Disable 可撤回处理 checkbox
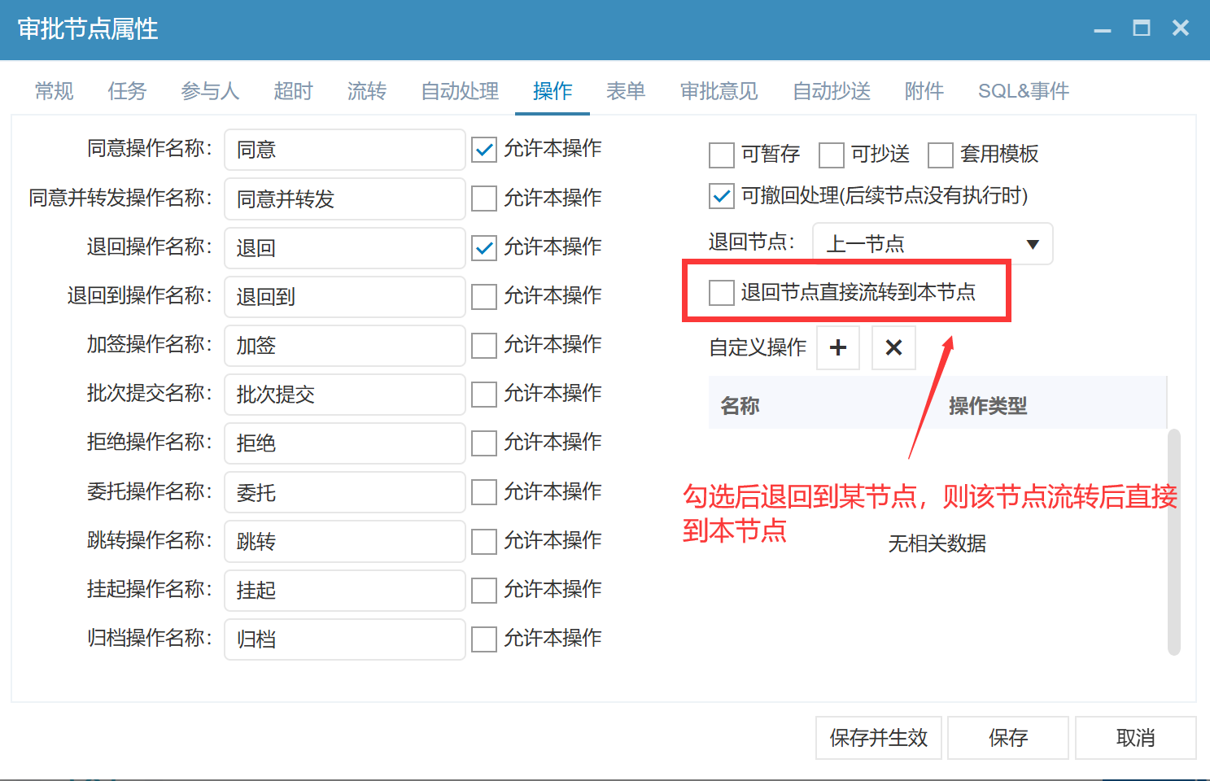Image resolution: width=1210 pixels, height=781 pixels. coord(722,196)
